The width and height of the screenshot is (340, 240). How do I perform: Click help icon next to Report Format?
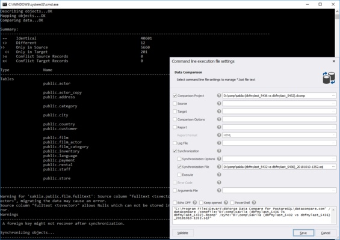pyautogui.click(x=219, y=135)
